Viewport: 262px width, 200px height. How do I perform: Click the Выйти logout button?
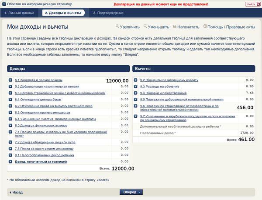click(x=253, y=4)
